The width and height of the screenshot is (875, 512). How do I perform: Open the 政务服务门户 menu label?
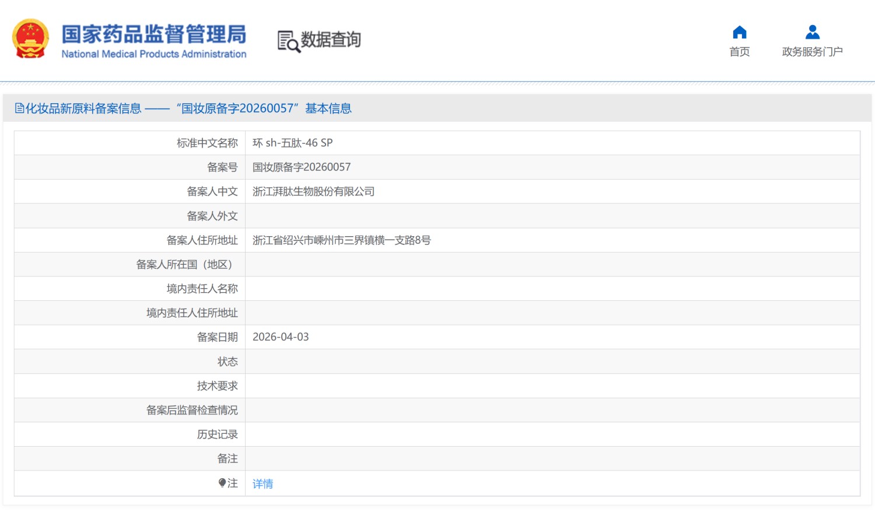(x=812, y=52)
